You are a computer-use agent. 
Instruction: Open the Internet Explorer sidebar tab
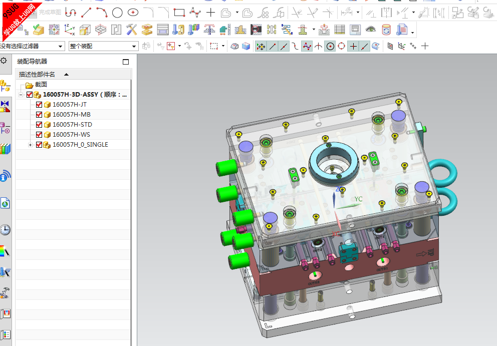pos(5,203)
